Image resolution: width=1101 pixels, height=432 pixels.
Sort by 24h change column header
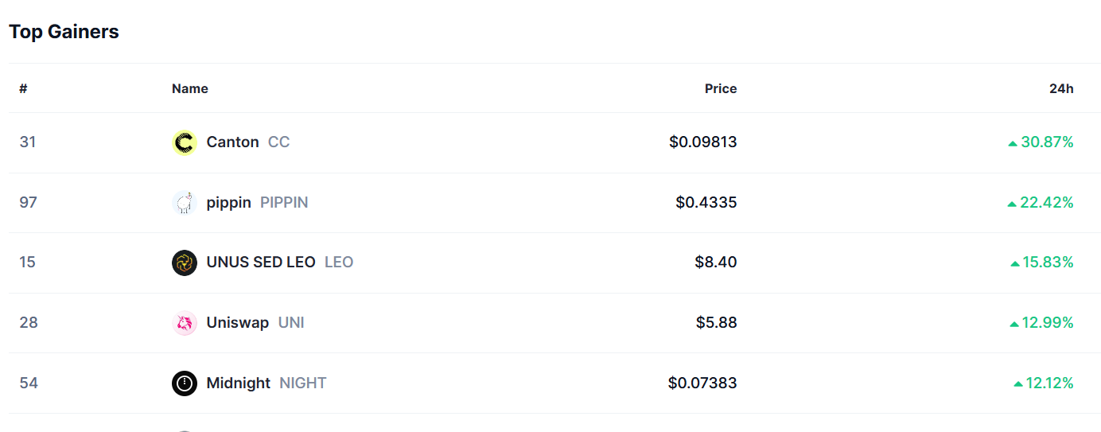tap(1061, 89)
